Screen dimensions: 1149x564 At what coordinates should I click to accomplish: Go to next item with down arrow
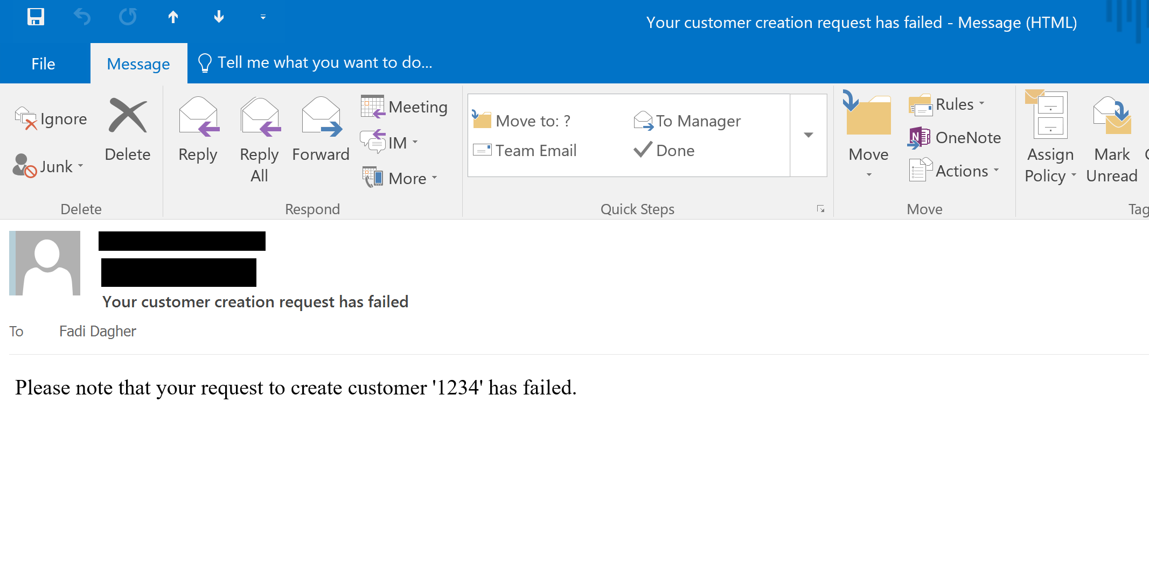click(219, 17)
